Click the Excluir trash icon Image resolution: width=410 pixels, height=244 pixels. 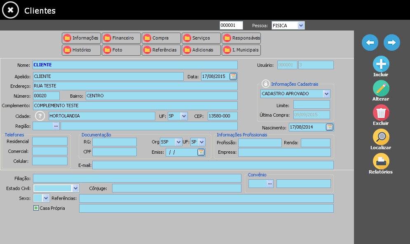(x=381, y=113)
